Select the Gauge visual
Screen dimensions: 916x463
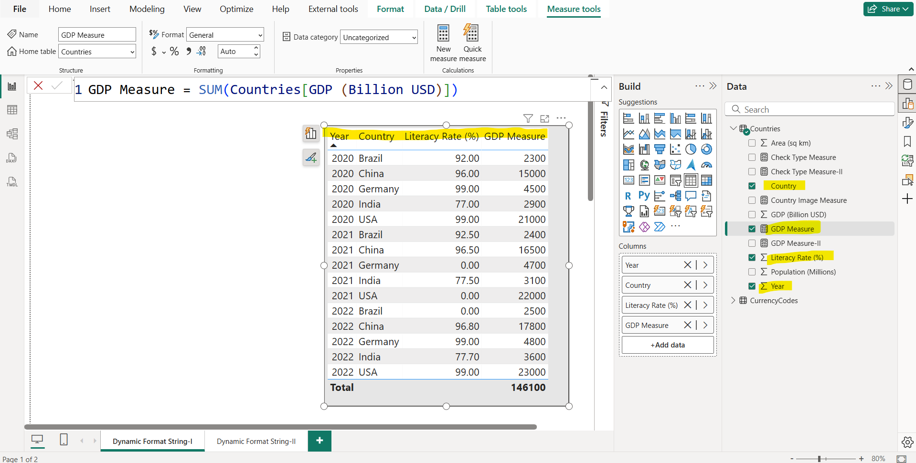[706, 164]
